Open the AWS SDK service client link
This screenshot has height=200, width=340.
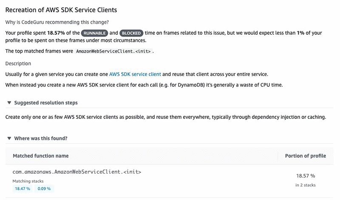135,74
